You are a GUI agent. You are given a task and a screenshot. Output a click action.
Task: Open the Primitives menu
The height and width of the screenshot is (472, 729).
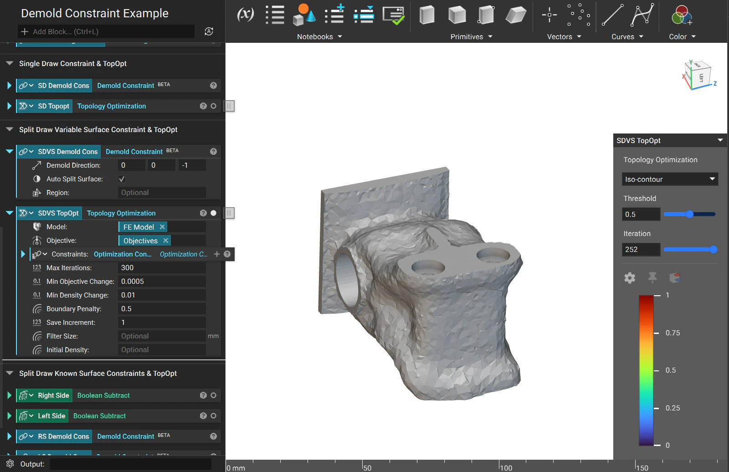471,36
